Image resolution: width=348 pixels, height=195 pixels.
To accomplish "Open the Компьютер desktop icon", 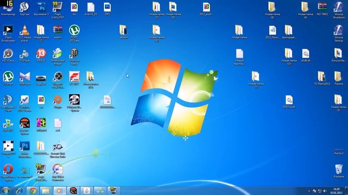I will [8, 9].
